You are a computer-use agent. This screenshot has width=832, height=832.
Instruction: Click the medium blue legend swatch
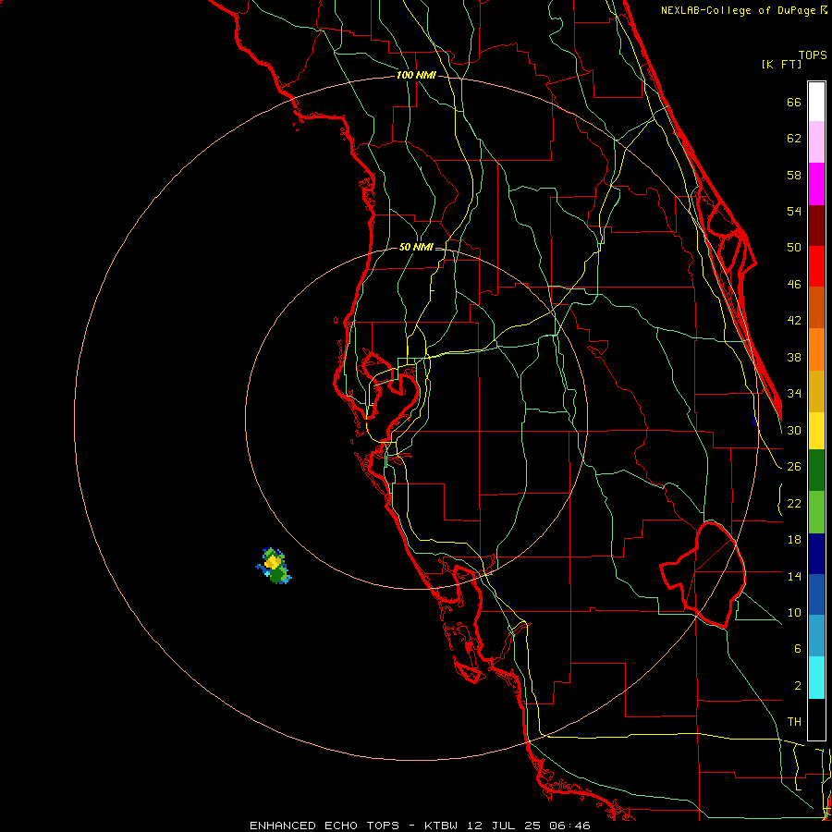click(x=816, y=594)
